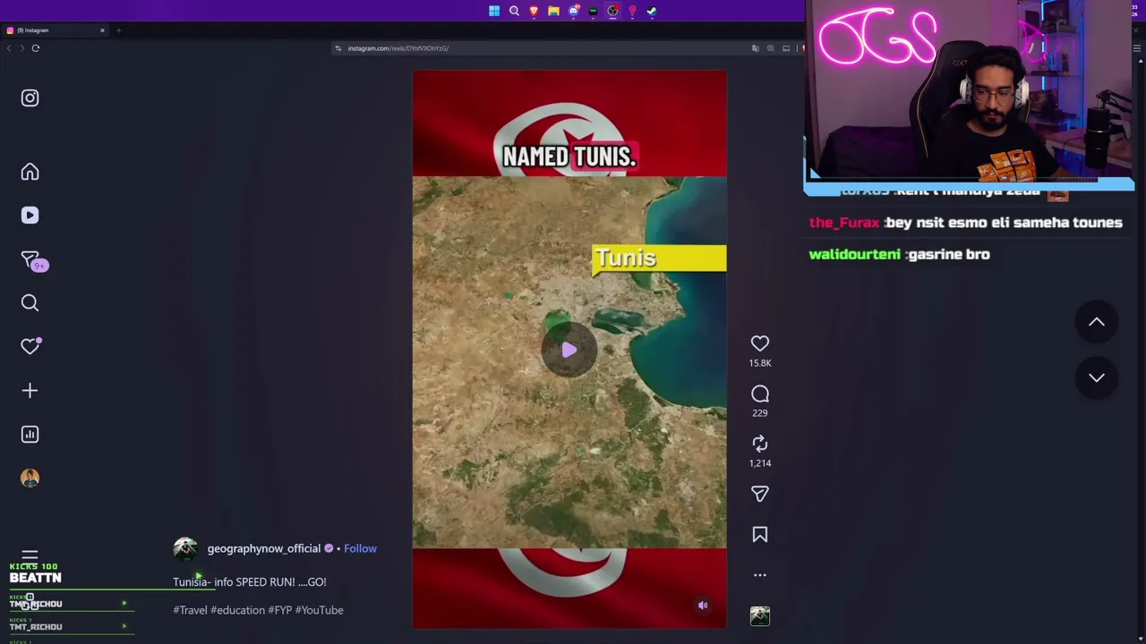Advance to the next reel
1146x644 pixels.
[x=1097, y=377]
